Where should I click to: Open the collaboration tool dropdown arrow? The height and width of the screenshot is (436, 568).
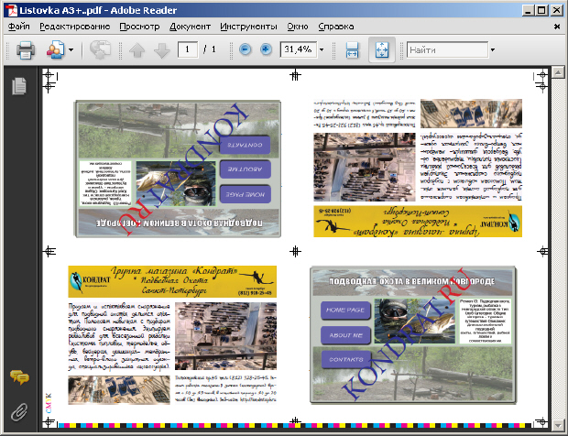(70, 49)
